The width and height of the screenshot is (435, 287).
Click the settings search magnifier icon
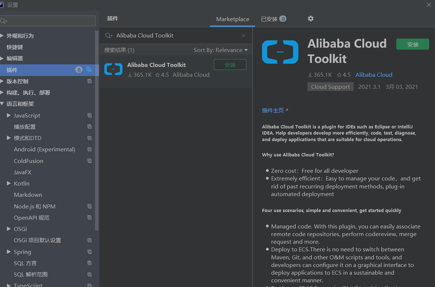(x=4, y=21)
